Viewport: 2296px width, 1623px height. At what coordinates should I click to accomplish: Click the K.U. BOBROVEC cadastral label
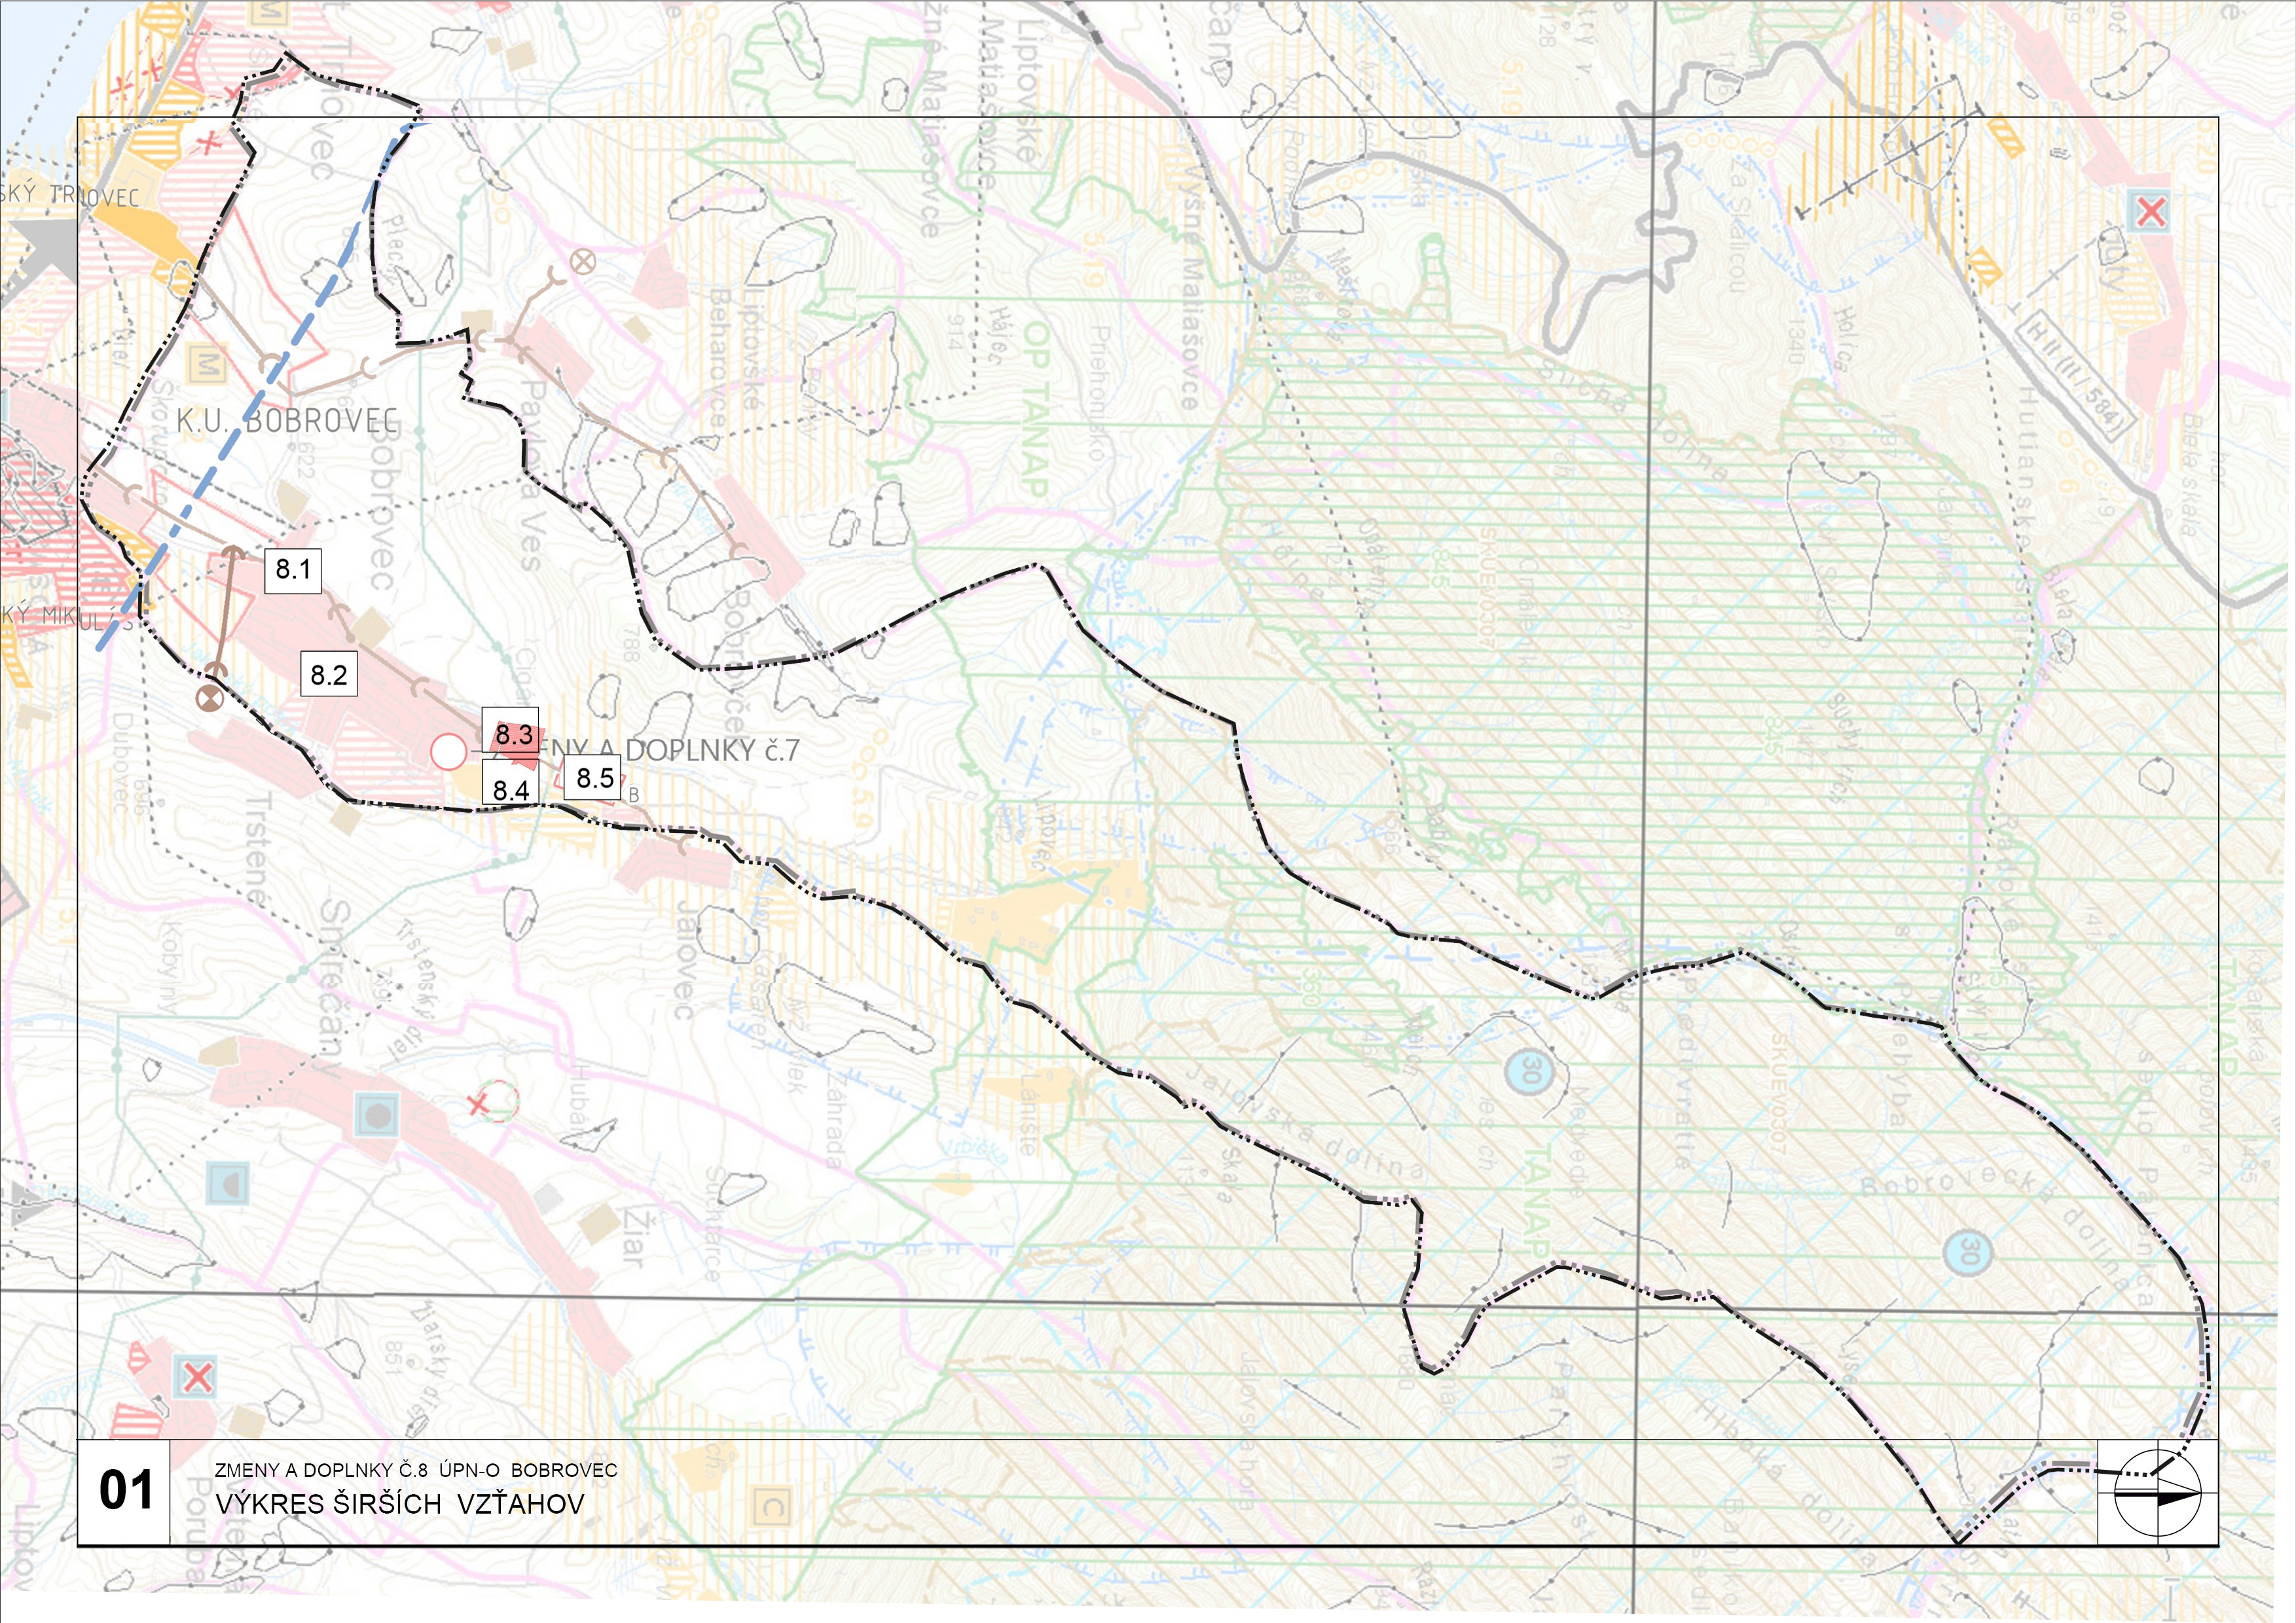(x=287, y=421)
